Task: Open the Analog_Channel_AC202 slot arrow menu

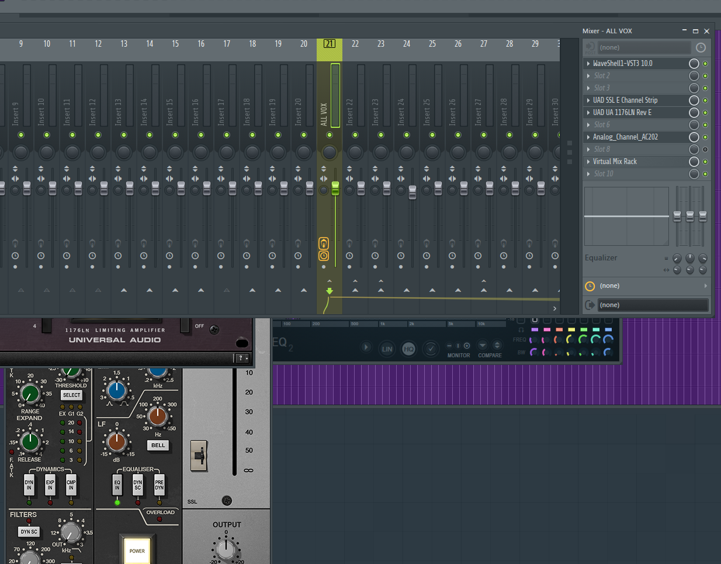Action: 588,137
